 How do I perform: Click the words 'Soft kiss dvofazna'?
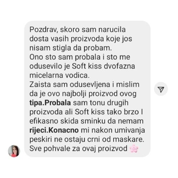104,66
